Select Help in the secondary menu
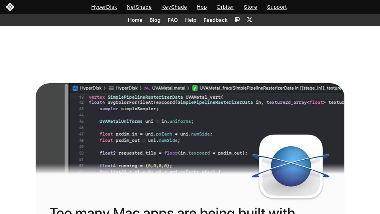 click(190, 20)
